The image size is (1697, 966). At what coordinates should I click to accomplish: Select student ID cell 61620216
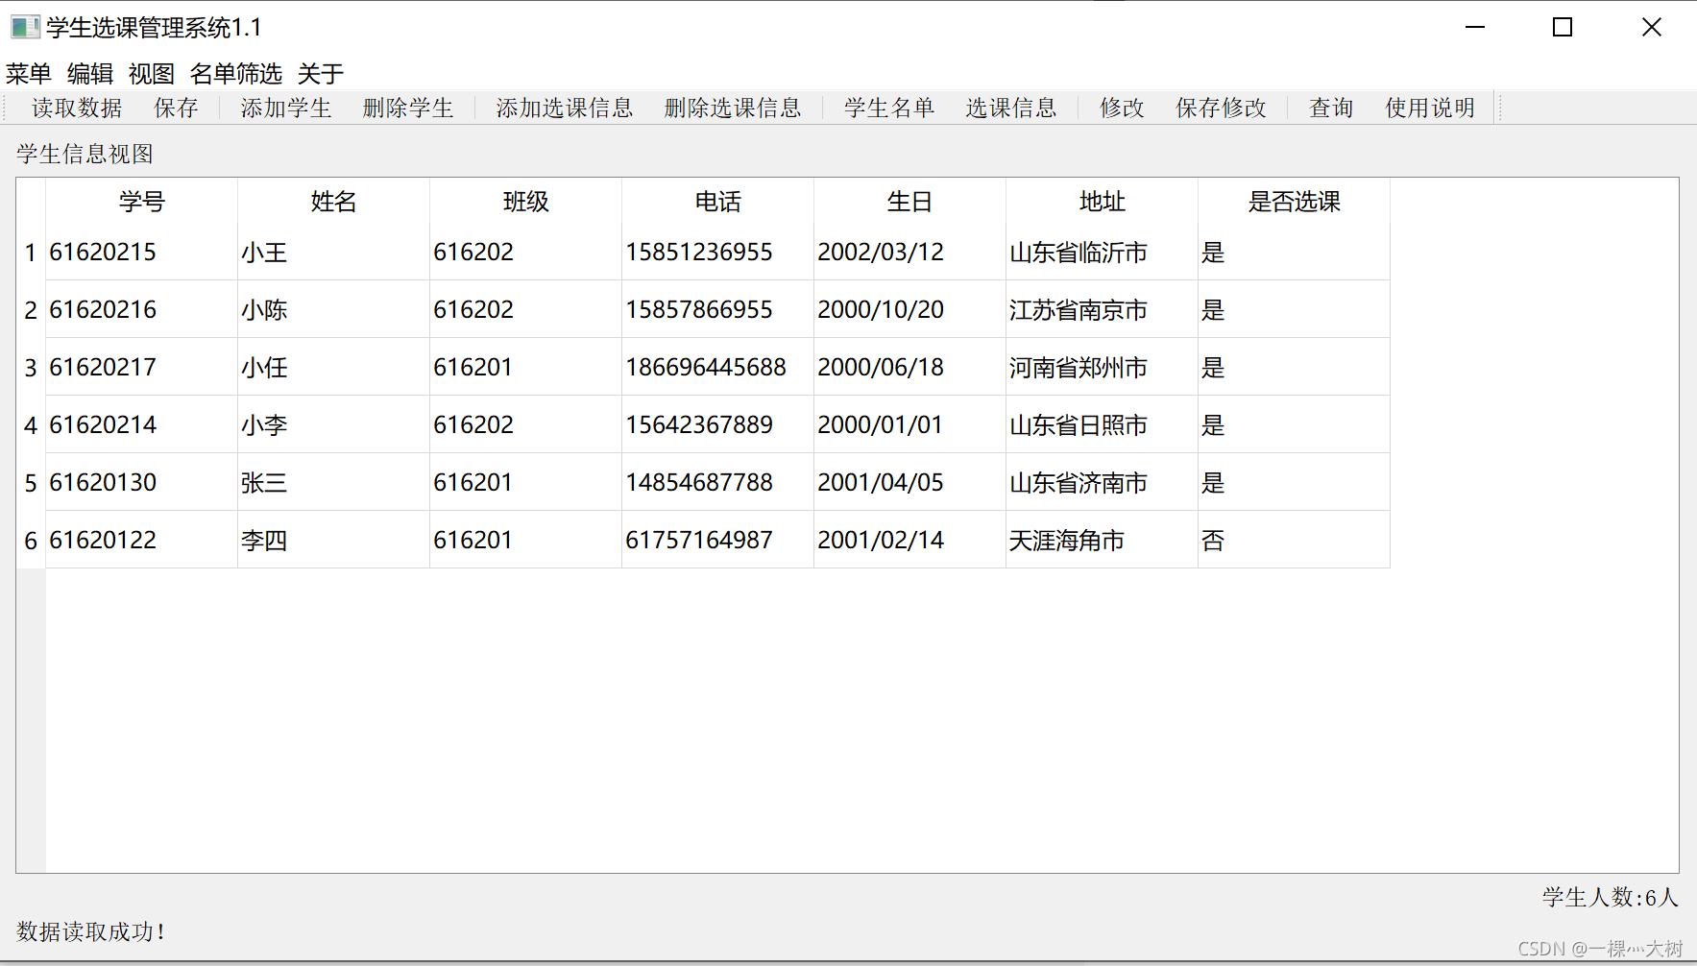(x=141, y=310)
